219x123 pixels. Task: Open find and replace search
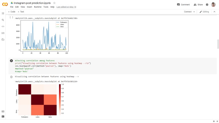coord(3,20)
